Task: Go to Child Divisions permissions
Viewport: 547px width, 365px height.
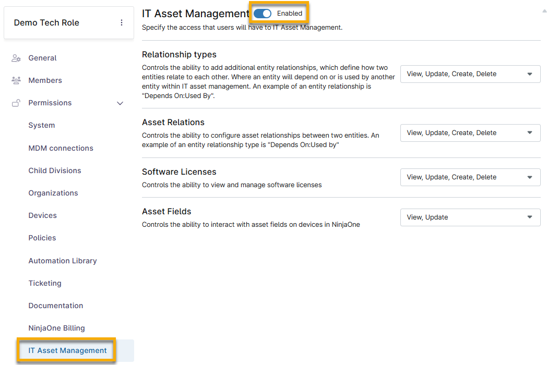Action: 55,171
